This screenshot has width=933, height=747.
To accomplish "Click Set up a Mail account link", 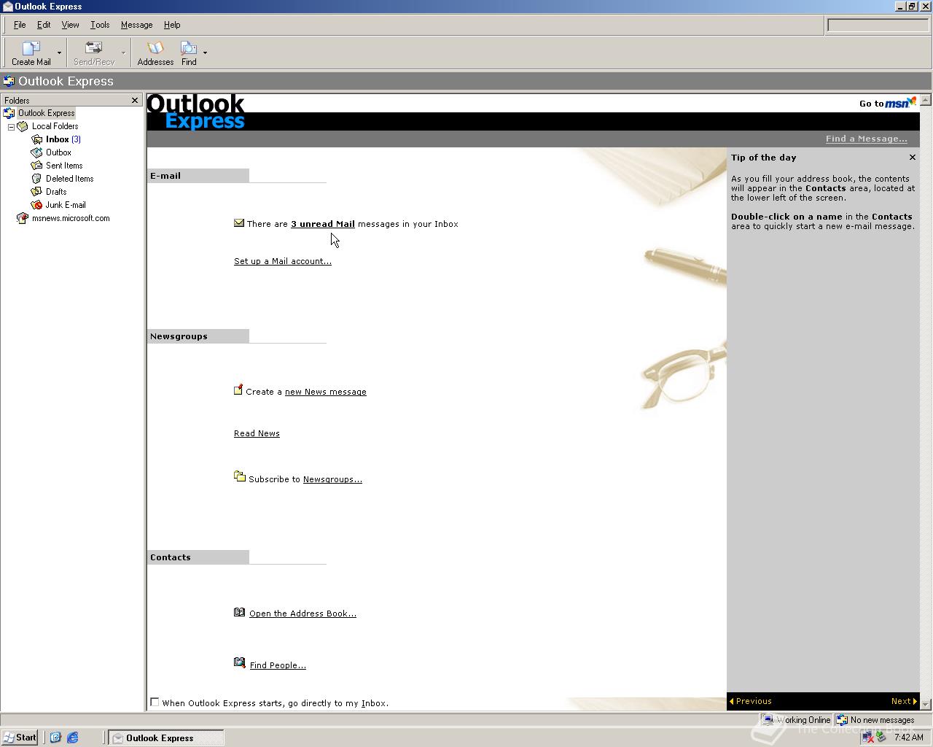I will point(283,261).
